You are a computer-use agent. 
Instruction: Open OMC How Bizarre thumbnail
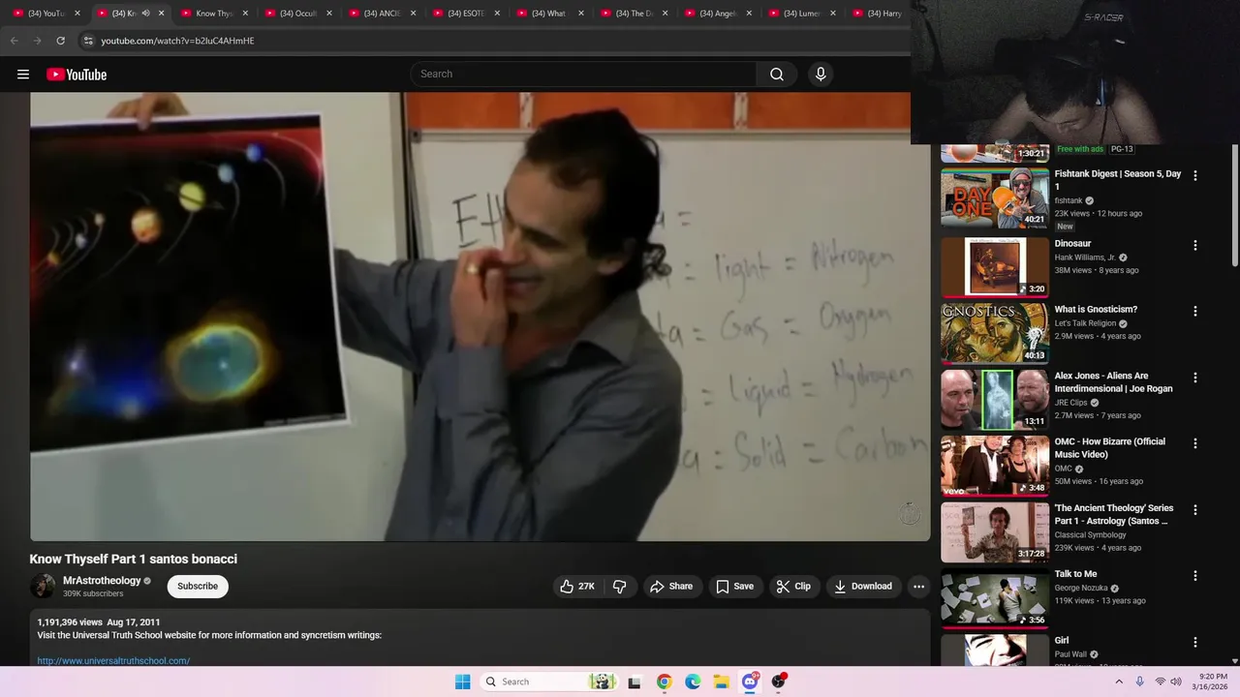pos(995,465)
